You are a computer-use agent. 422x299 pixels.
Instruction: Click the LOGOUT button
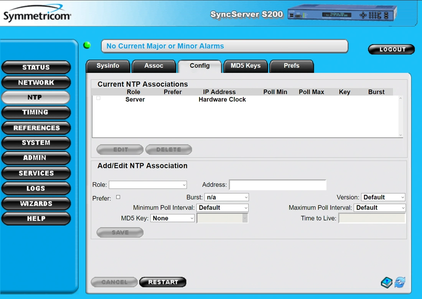(392, 49)
